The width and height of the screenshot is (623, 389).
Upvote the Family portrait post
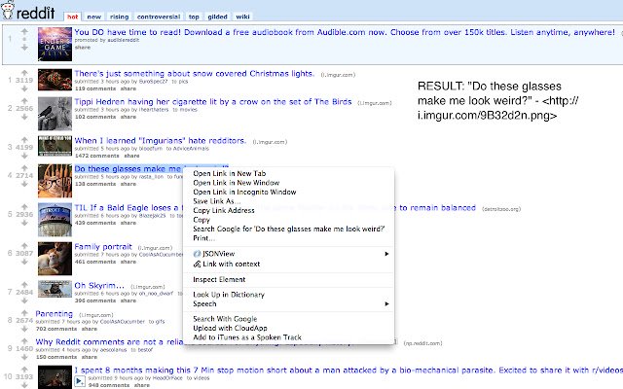(24, 246)
